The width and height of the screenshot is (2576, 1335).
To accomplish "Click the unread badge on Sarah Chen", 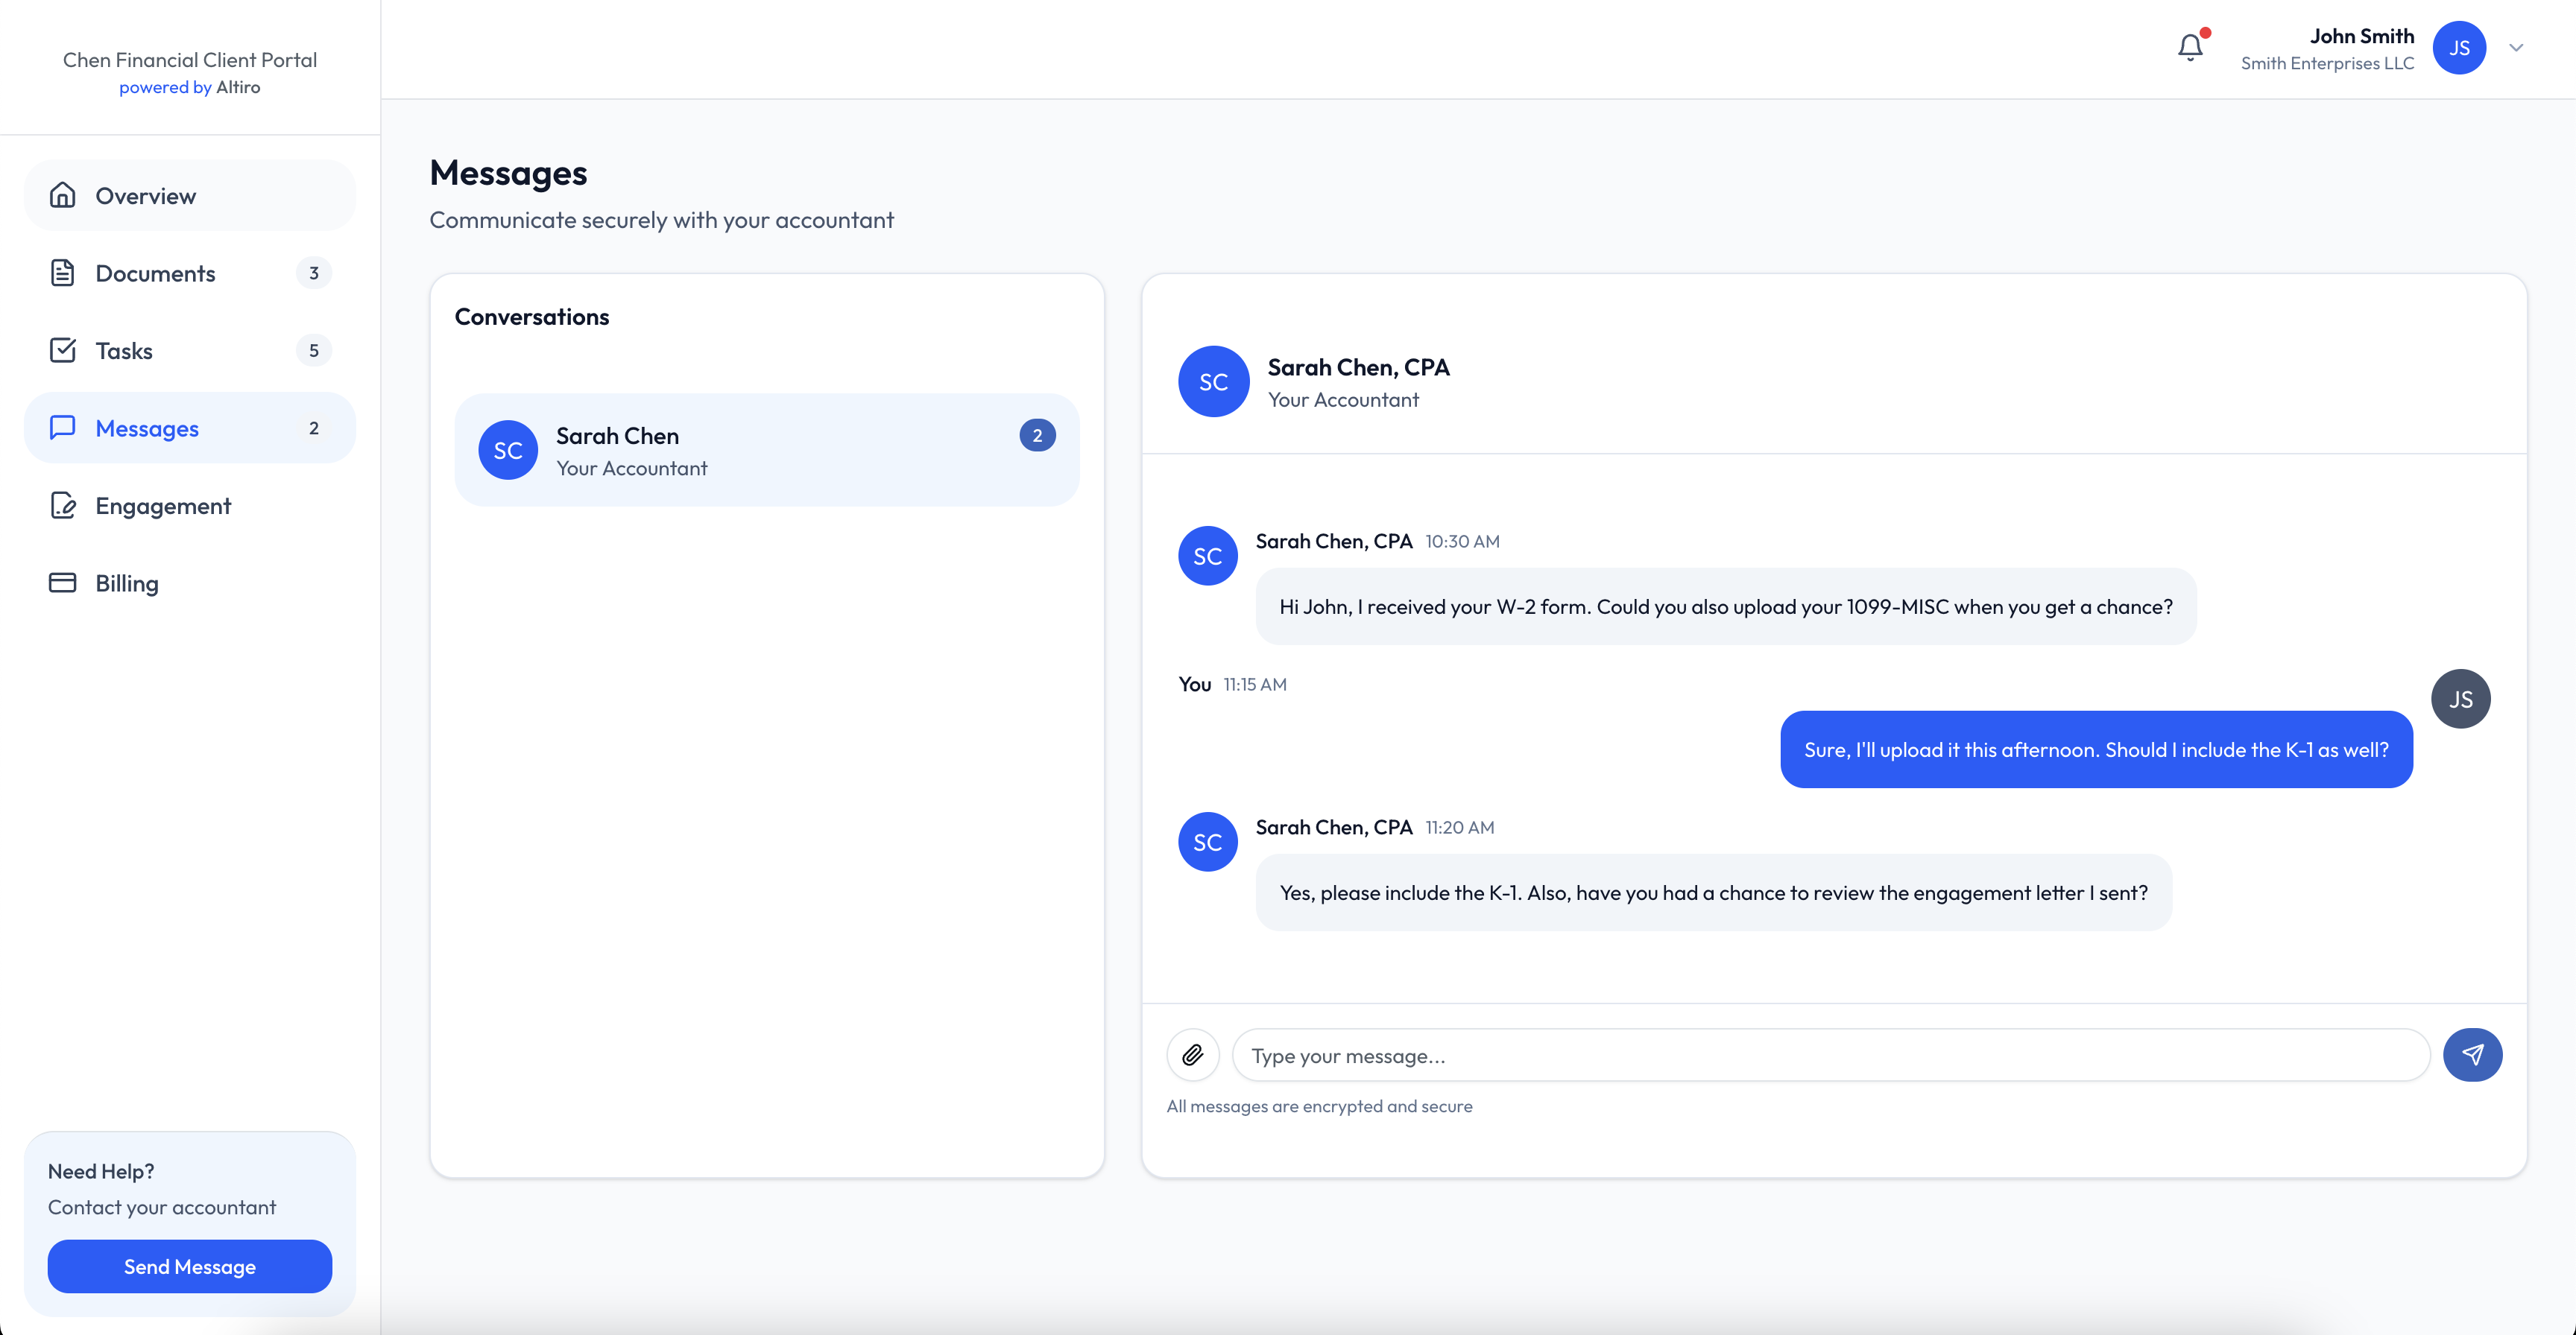I will (x=1037, y=436).
